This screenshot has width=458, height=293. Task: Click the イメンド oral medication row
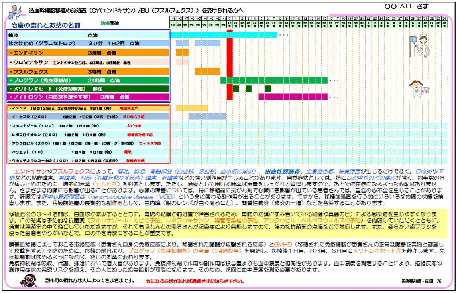tap(89, 108)
